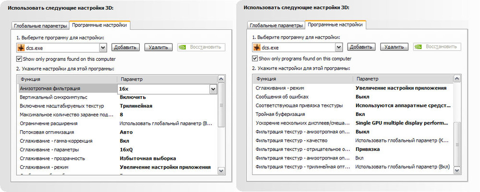Select left Программные настройки tab

click(99, 25)
